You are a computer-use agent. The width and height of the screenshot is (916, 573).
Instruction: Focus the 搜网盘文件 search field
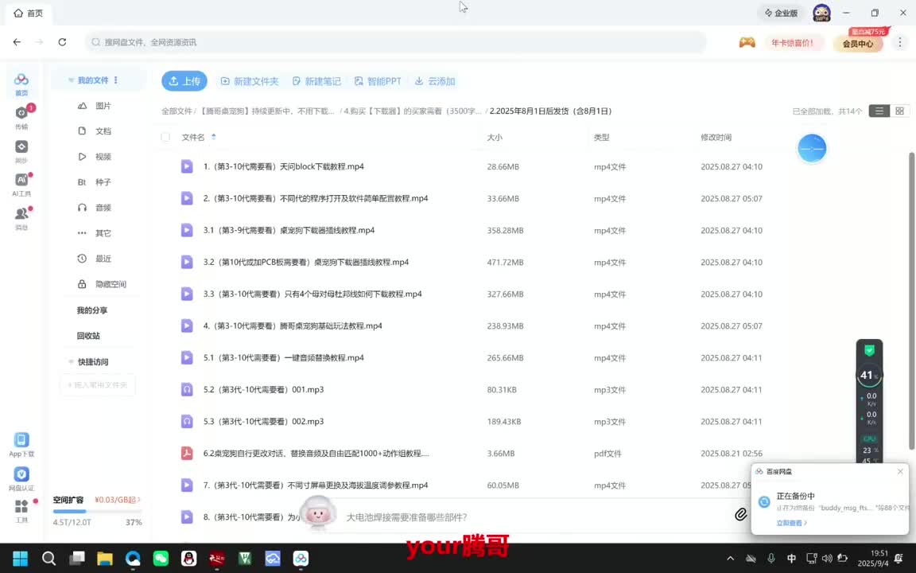pyautogui.click(x=395, y=42)
